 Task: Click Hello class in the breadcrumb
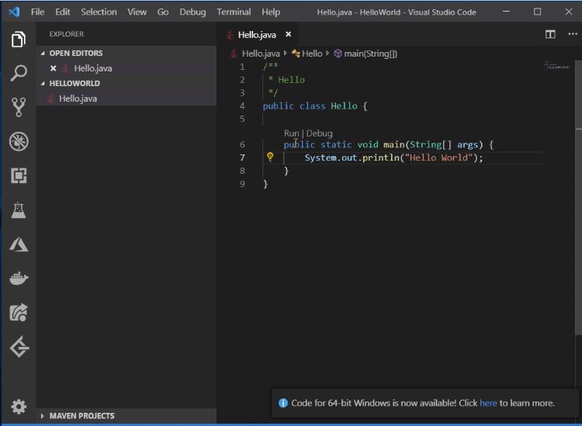312,54
